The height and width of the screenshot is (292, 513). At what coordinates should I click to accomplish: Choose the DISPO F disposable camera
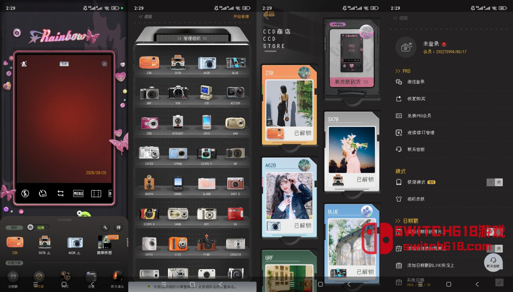pos(206,156)
